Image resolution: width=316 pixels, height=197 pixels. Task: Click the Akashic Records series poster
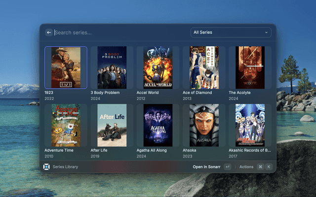coord(250,125)
